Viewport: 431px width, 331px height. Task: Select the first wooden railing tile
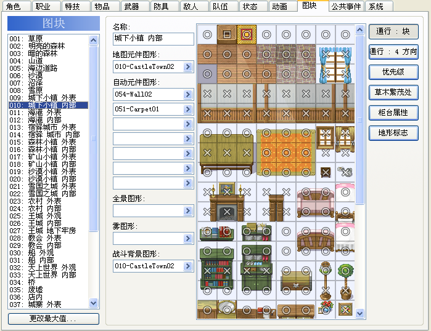click(x=207, y=113)
